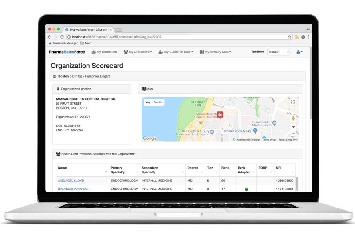Reload the page with refresh icon
Viewport: 355px width, 232px height.
pos(62,37)
